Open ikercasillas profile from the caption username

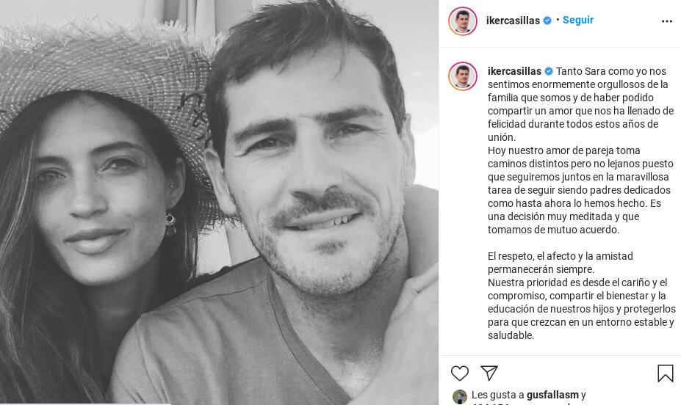[515, 71]
